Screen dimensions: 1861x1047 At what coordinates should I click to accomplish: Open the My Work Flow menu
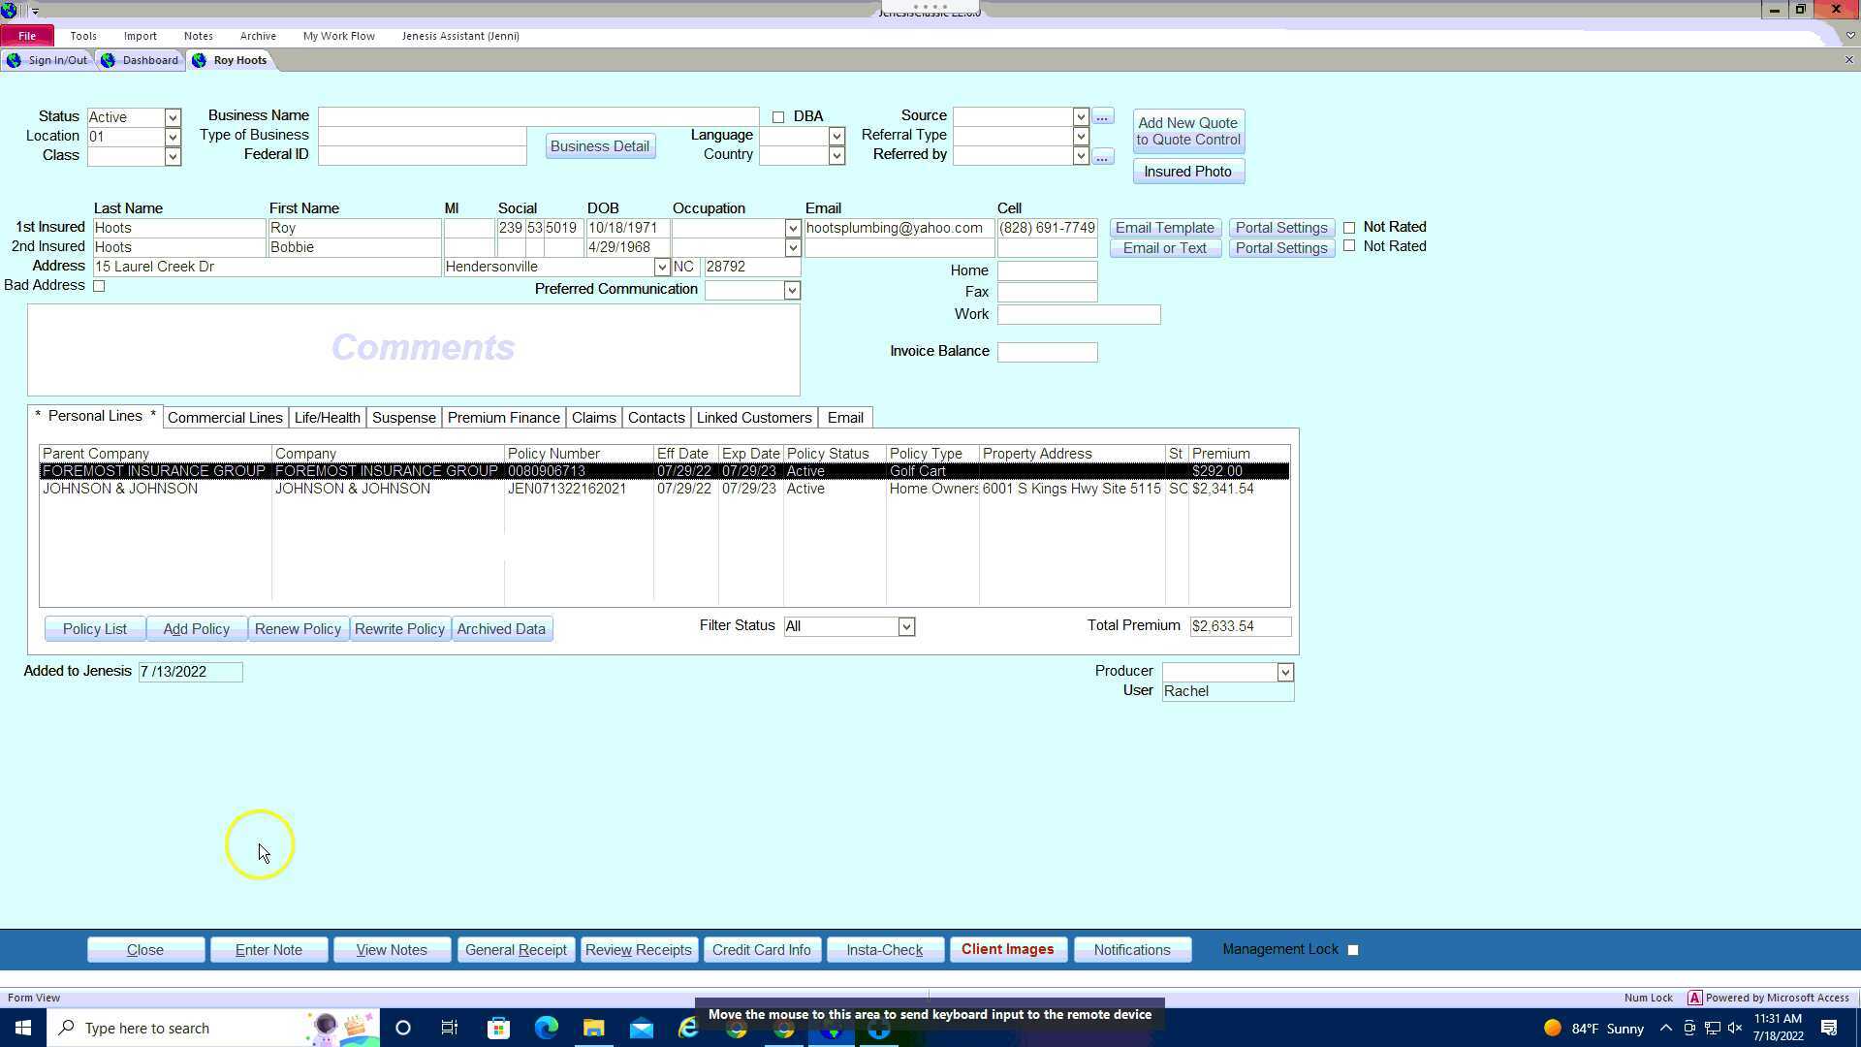point(338,36)
